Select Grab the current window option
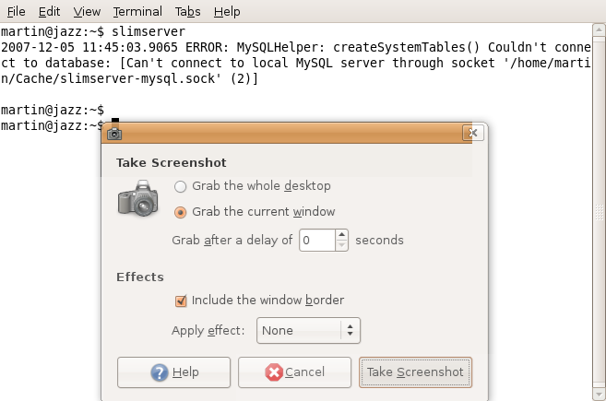This screenshot has height=401, width=606. point(181,212)
